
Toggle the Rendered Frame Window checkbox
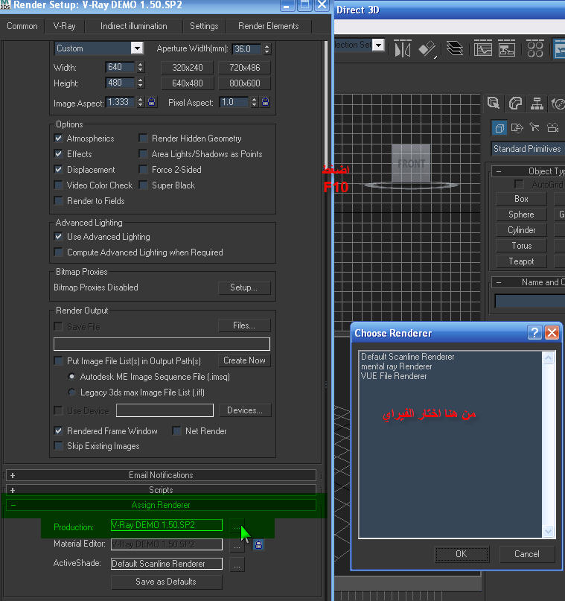[59, 430]
